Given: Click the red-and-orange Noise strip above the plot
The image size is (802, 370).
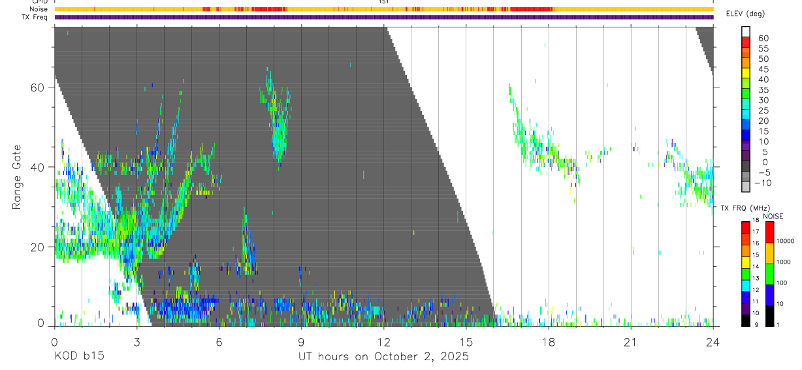Looking at the screenshot, I should [384, 9].
